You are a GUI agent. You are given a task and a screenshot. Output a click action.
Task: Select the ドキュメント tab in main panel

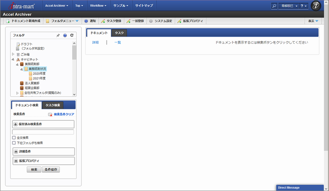click(99, 33)
